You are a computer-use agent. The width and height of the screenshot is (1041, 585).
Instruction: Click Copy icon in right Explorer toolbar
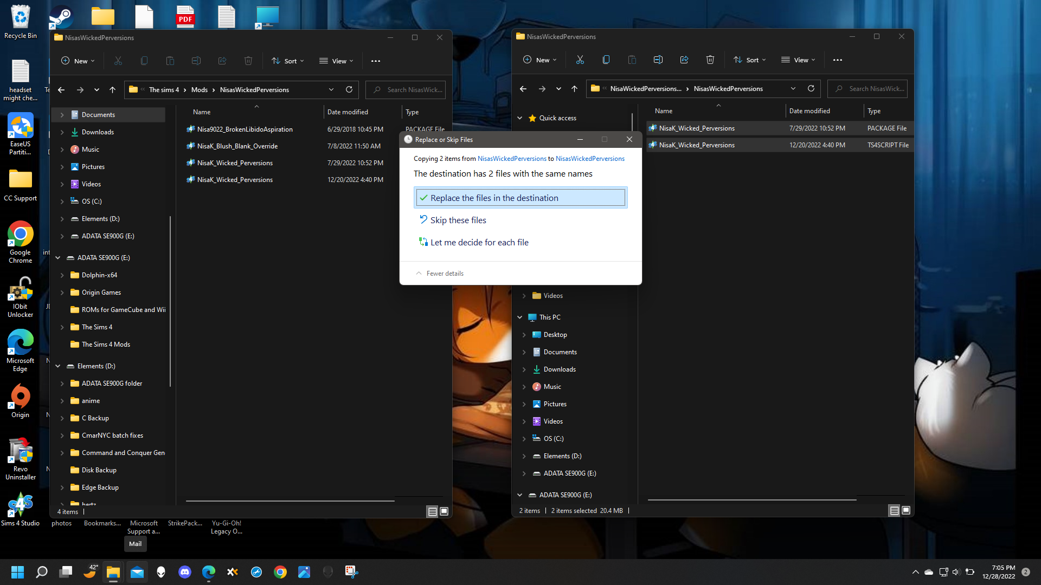click(x=606, y=60)
